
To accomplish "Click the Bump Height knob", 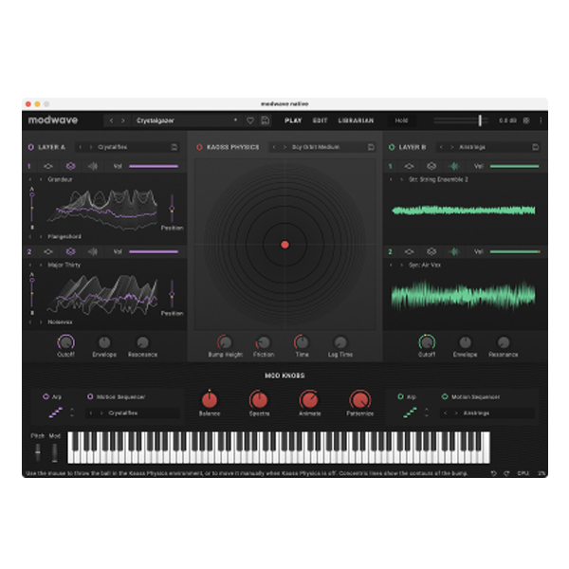I will point(225,342).
